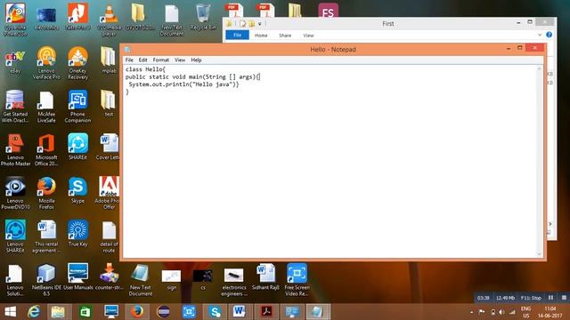Open volume control in system tray
The width and height of the screenshot is (570, 320).
click(x=502, y=312)
